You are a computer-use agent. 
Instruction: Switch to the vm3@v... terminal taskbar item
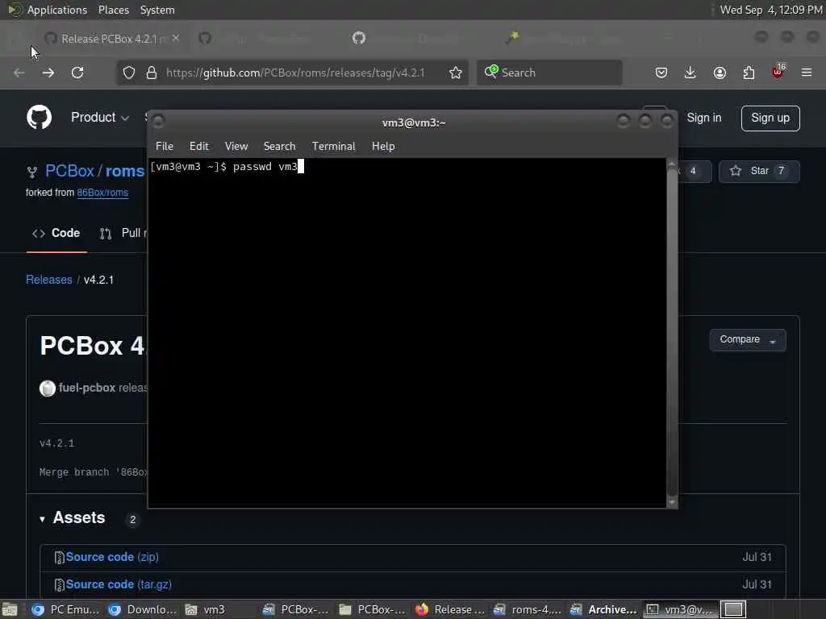pos(679,609)
